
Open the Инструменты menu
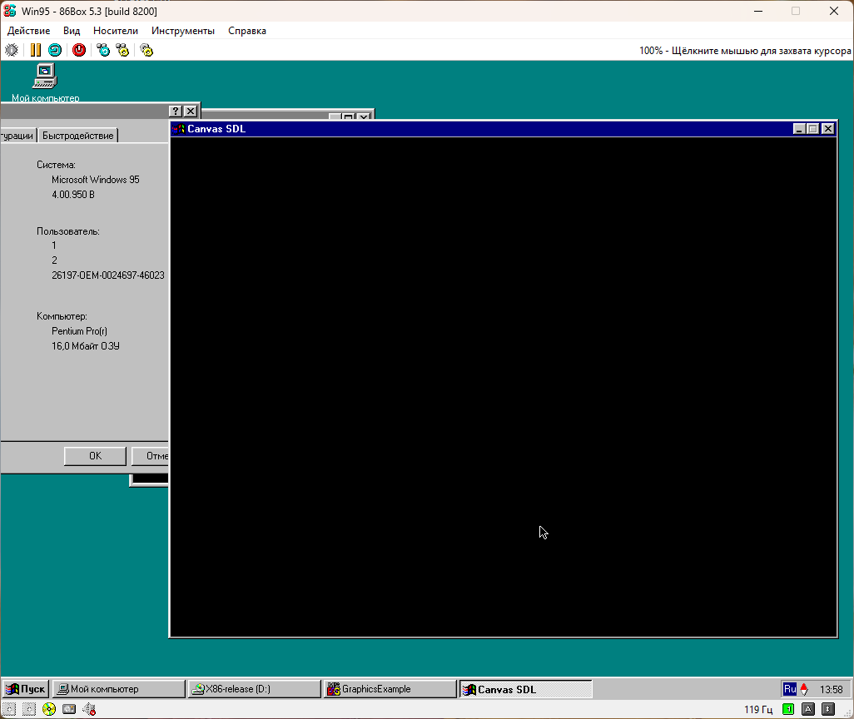tap(183, 31)
